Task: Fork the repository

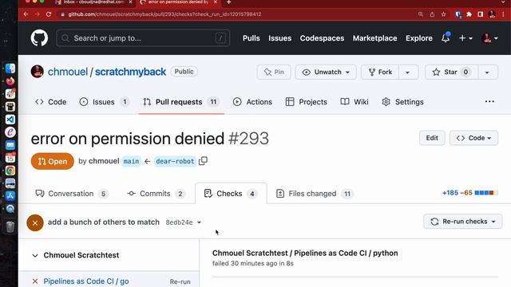Action: (380, 72)
